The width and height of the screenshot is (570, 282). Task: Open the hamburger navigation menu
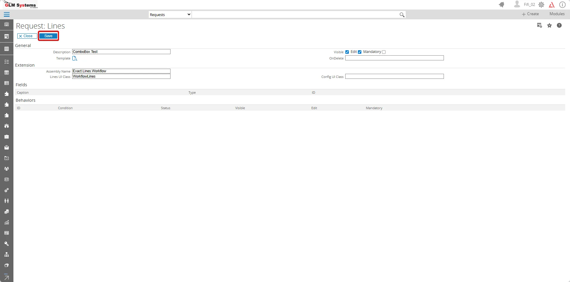pos(7,15)
